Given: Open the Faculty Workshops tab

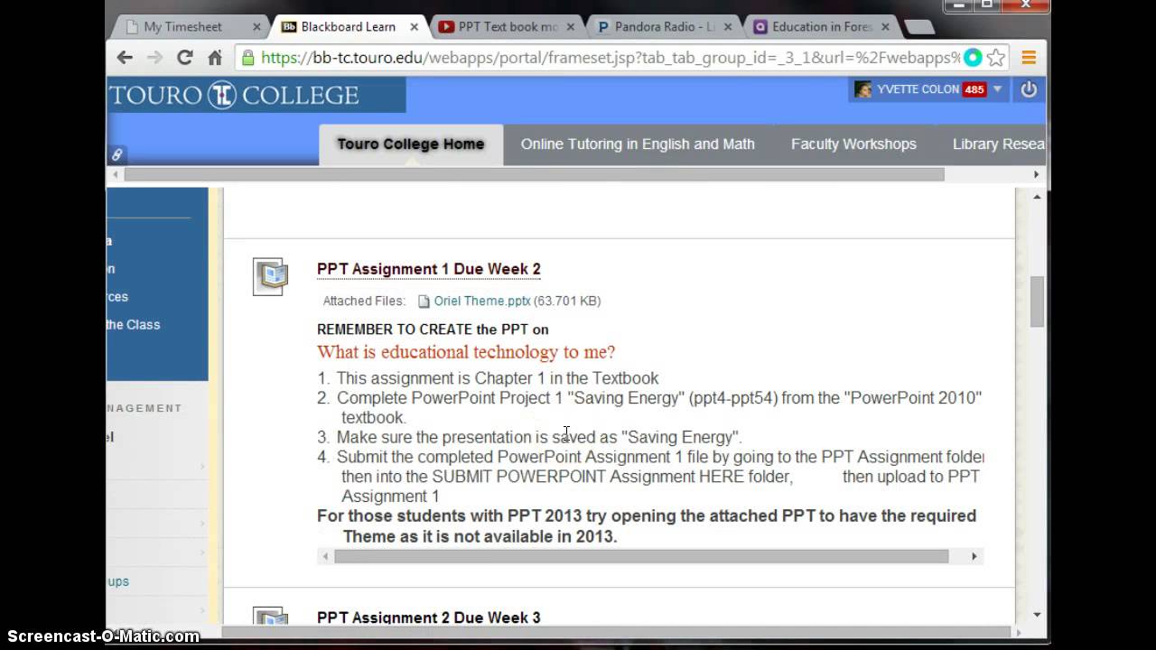Looking at the screenshot, I should tap(853, 144).
